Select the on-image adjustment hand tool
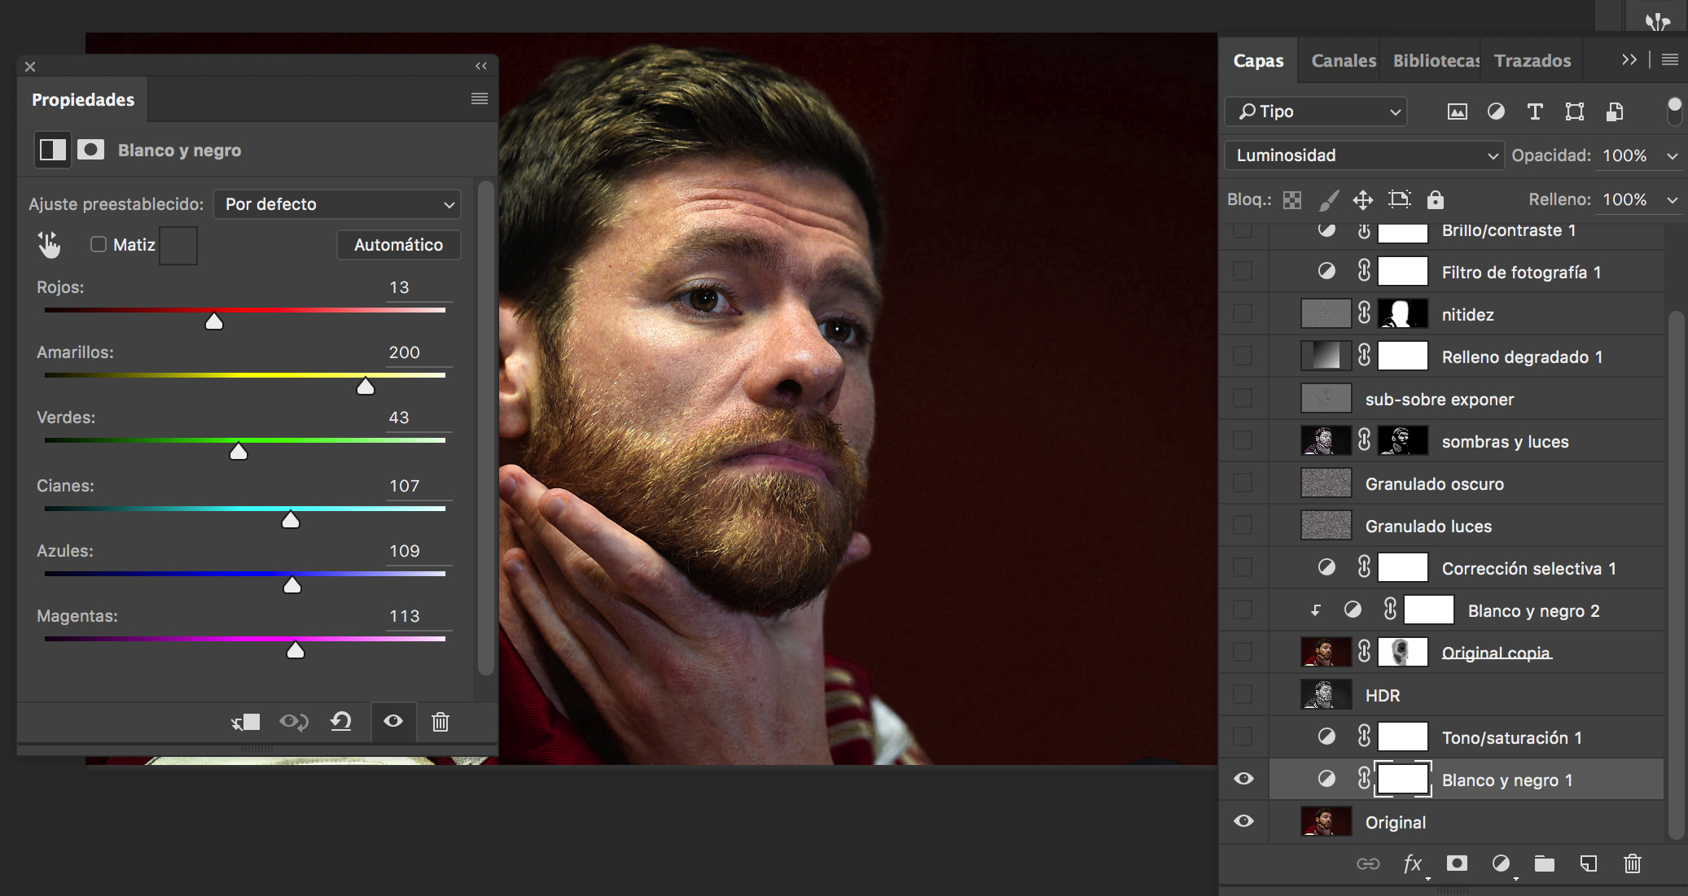1688x896 pixels. [49, 244]
